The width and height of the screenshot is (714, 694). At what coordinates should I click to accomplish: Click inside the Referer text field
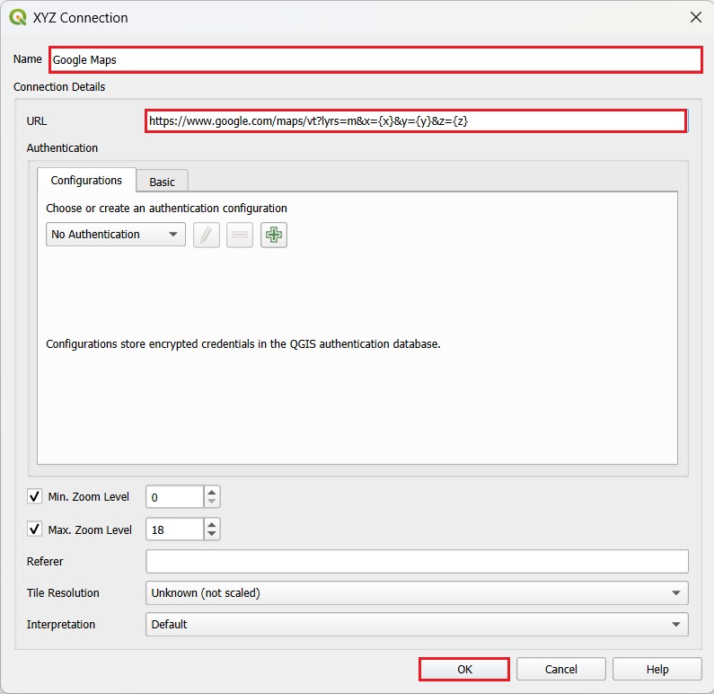(417, 562)
